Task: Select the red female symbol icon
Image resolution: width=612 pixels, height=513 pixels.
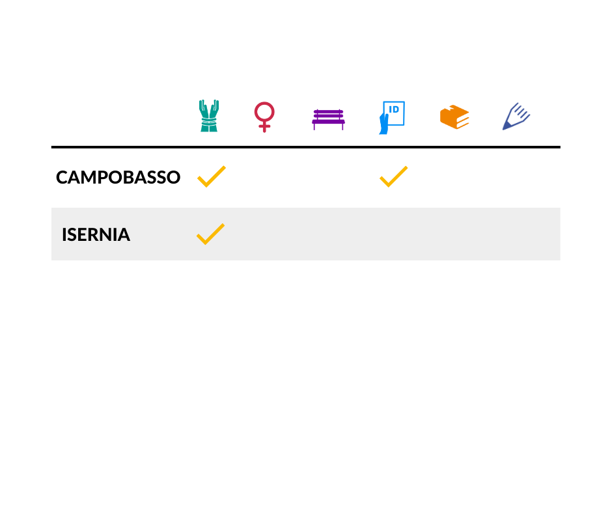Action: click(264, 117)
